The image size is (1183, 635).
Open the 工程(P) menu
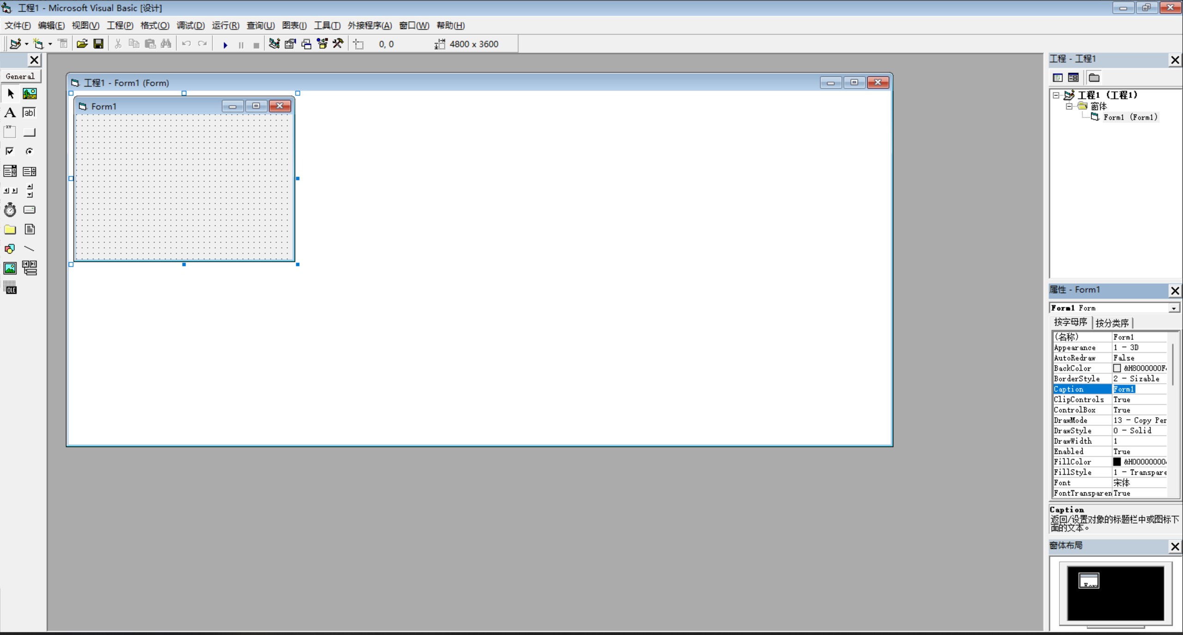pos(120,25)
